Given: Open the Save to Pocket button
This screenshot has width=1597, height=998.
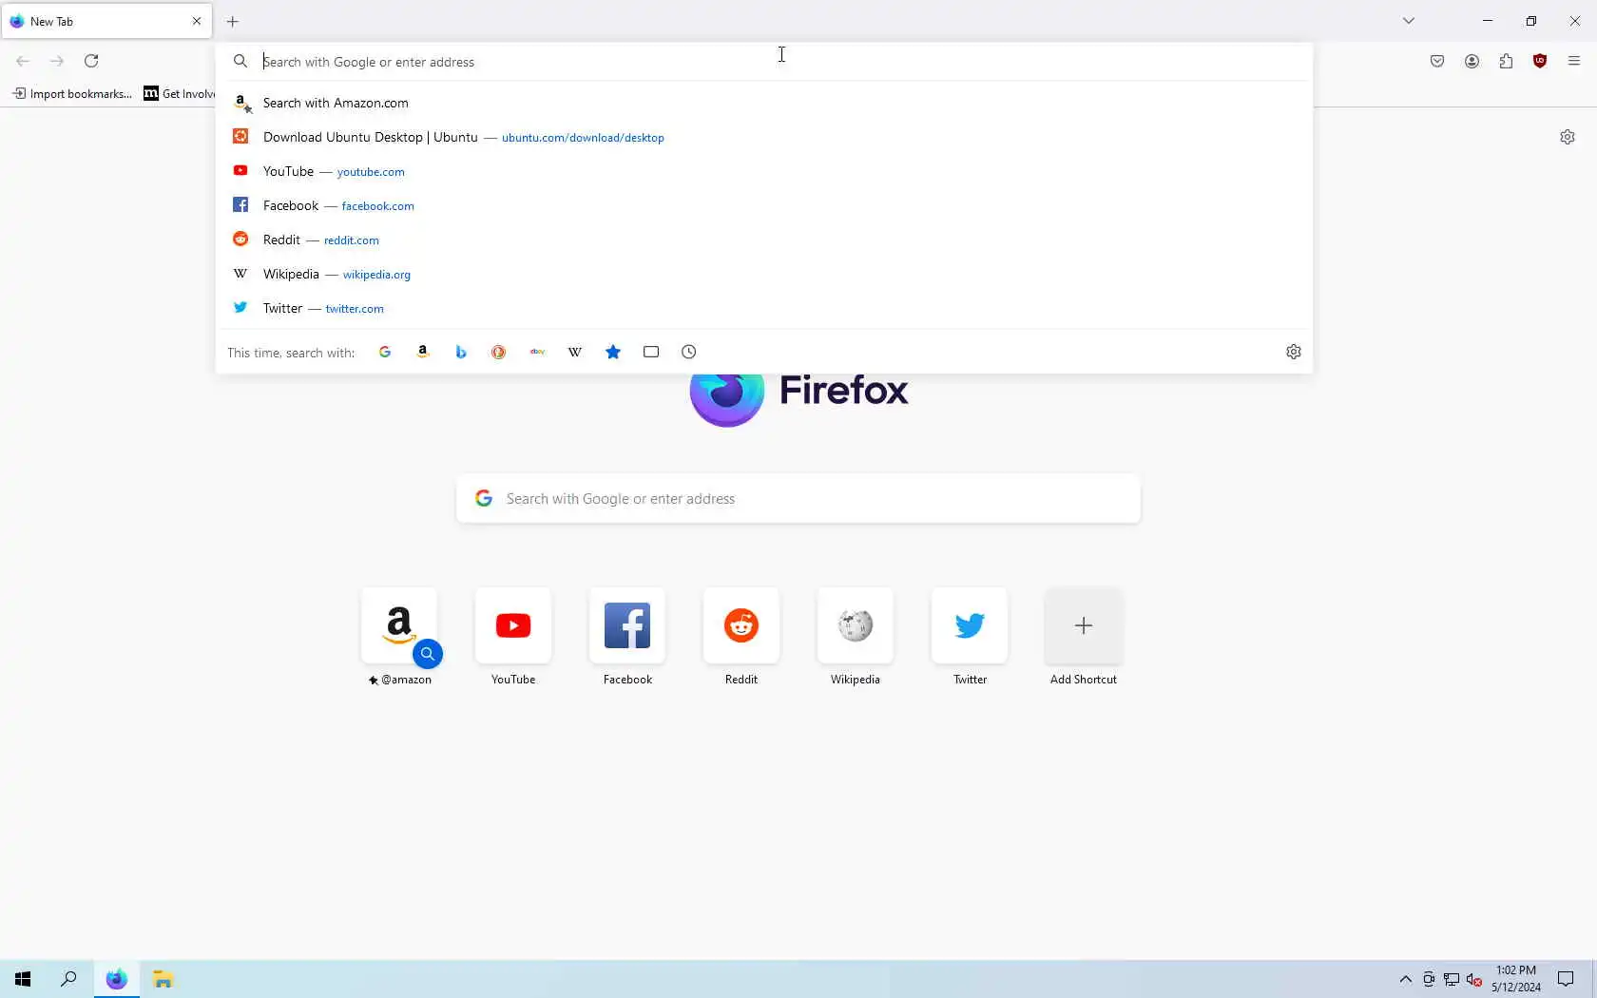Looking at the screenshot, I should [1437, 61].
